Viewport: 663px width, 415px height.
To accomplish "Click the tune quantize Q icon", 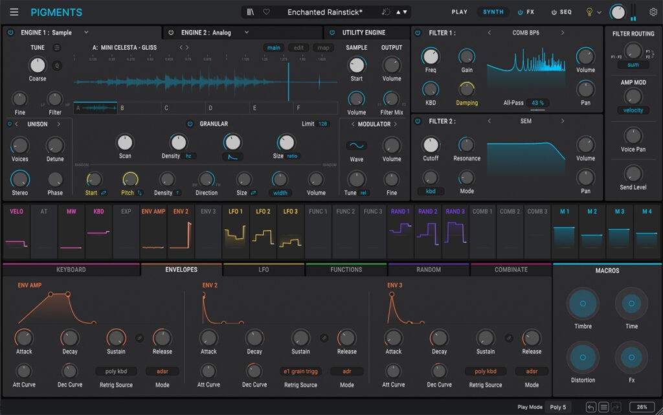I will pos(57,65).
